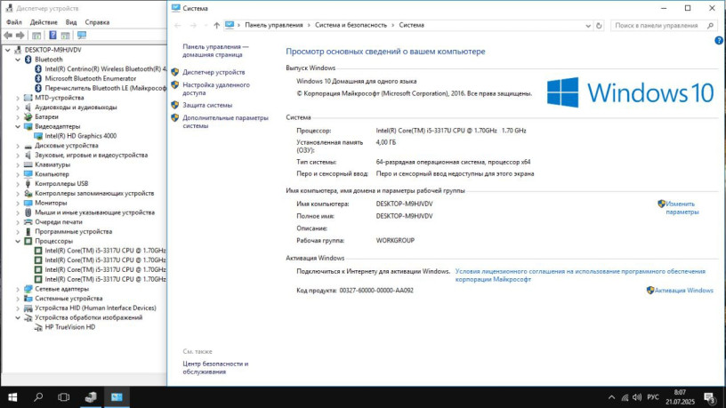726x408 pixels.
Task: Click the shield icon next to Диспетчер устройств
Action: [x=175, y=72]
